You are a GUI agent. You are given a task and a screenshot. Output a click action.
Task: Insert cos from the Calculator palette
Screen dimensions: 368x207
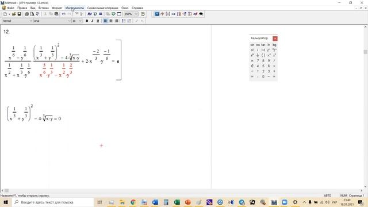click(x=258, y=45)
